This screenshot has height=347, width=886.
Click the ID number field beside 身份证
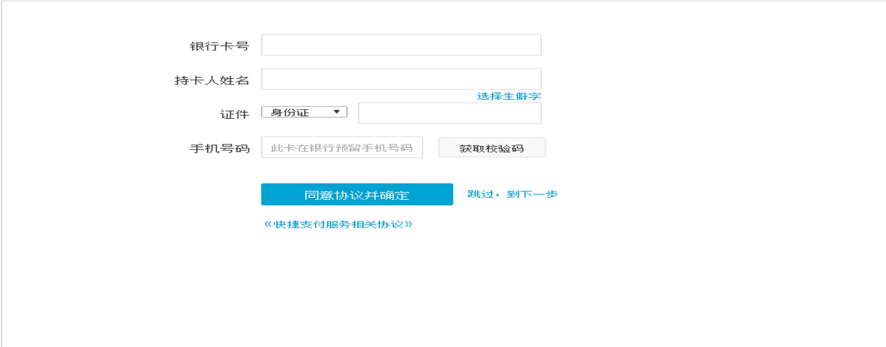[x=450, y=113]
